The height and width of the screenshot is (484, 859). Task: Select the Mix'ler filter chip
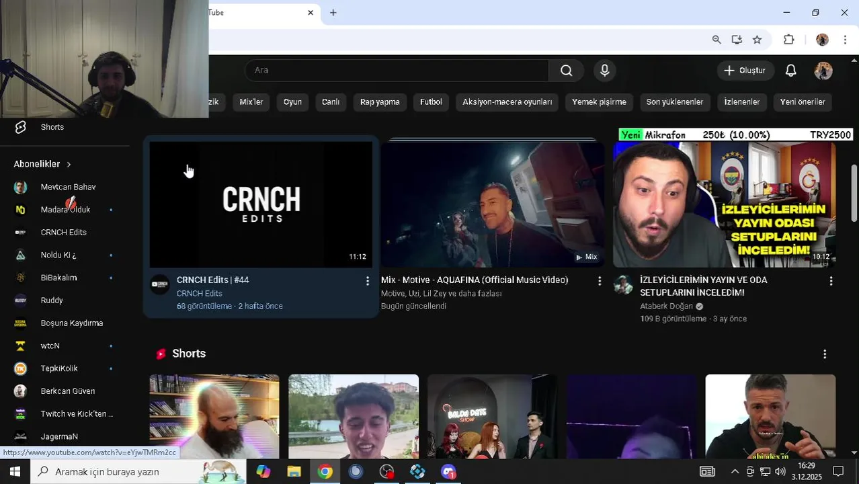tap(251, 102)
